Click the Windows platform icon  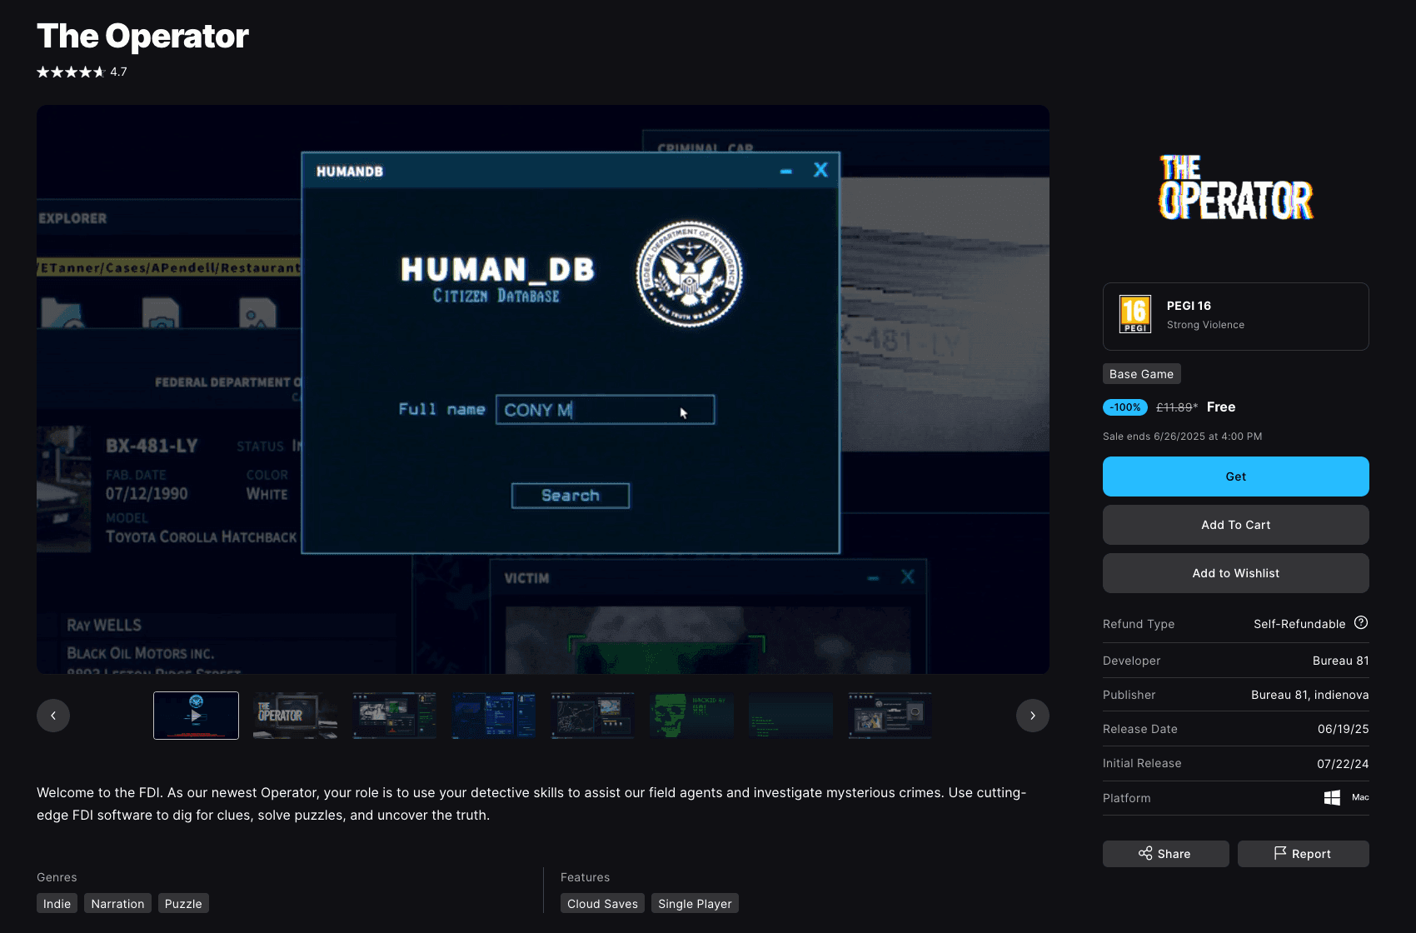(1332, 798)
